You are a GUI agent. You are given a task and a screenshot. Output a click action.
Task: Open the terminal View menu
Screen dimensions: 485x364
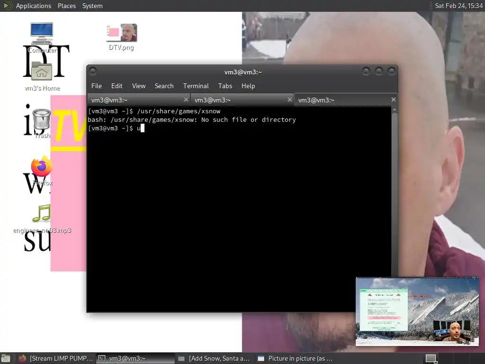(139, 86)
